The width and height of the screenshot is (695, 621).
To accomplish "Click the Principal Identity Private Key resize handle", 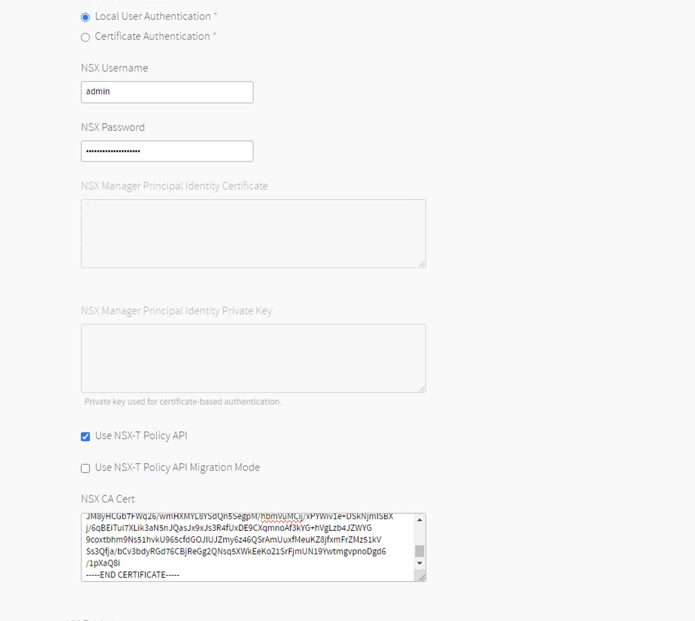I will pos(422,389).
